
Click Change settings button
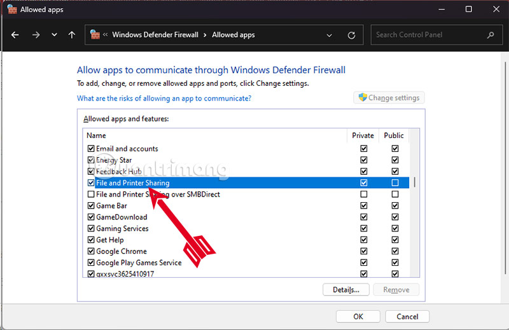(x=389, y=98)
